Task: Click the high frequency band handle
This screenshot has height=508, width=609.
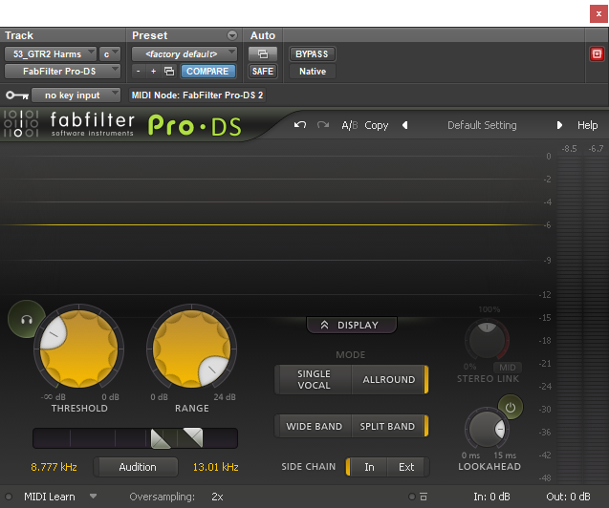Action: click(x=193, y=437)
